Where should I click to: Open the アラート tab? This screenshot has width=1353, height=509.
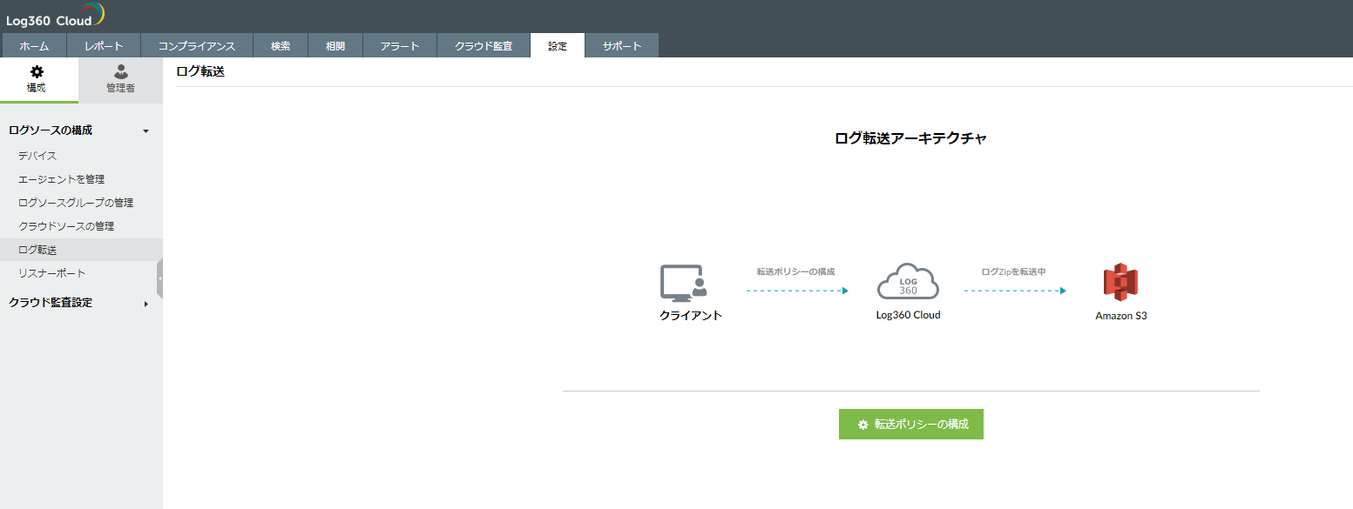click(400, 46)
